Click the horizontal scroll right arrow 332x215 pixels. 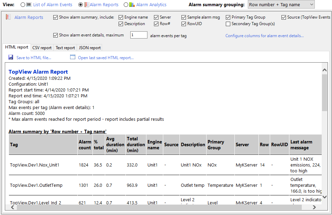point(314,207)
